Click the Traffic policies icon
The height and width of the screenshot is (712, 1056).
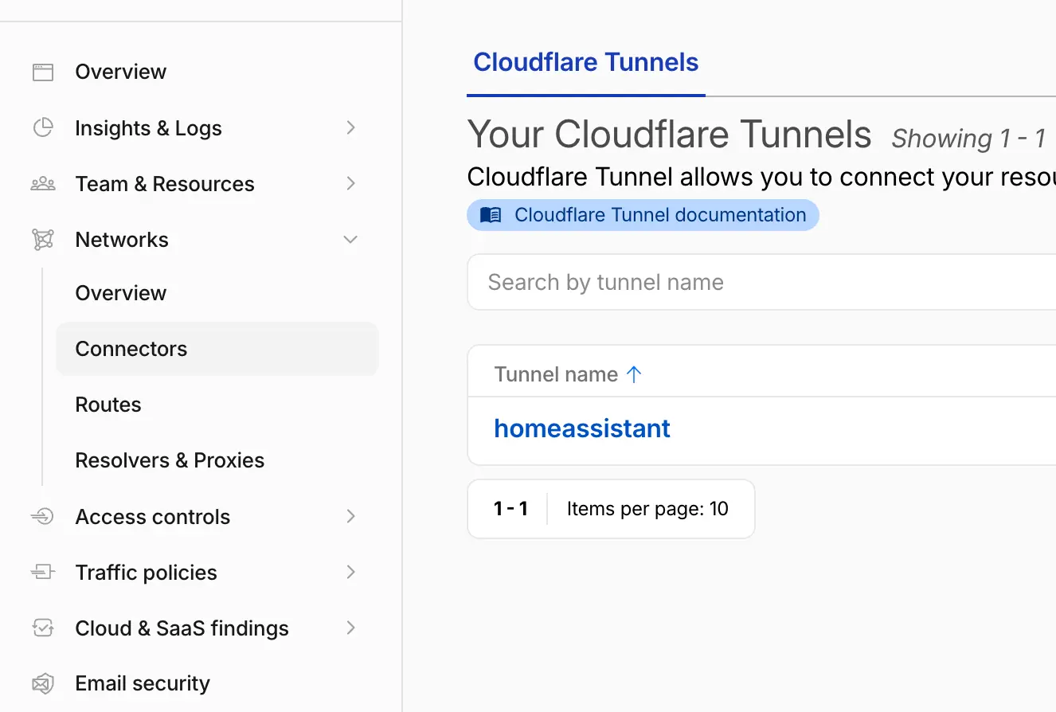[x=42, y=573]
